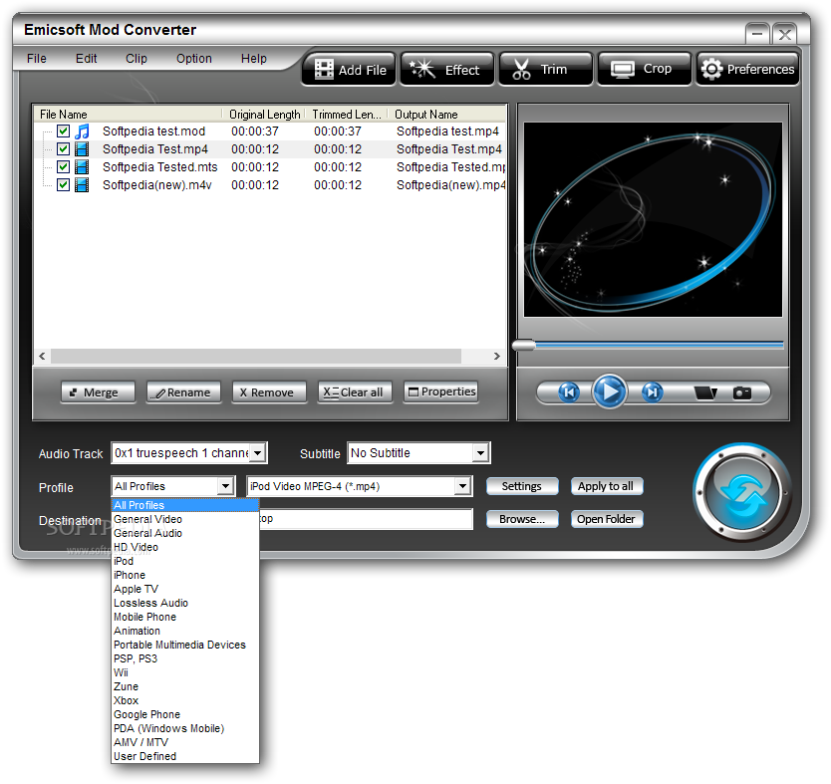831x784 pixels.
Task: Uncheck the Softpedia test.mod checkbox
Action: click(63, 131)
